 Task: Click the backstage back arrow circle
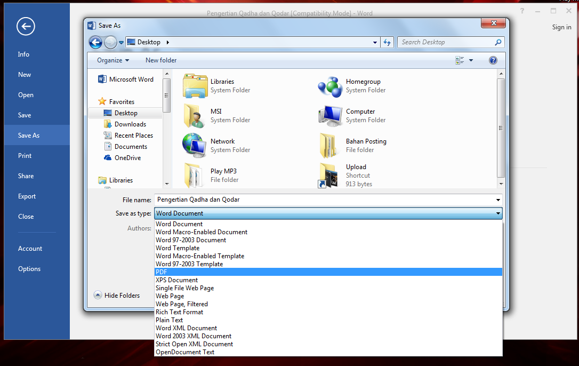[x=26, y=26]
